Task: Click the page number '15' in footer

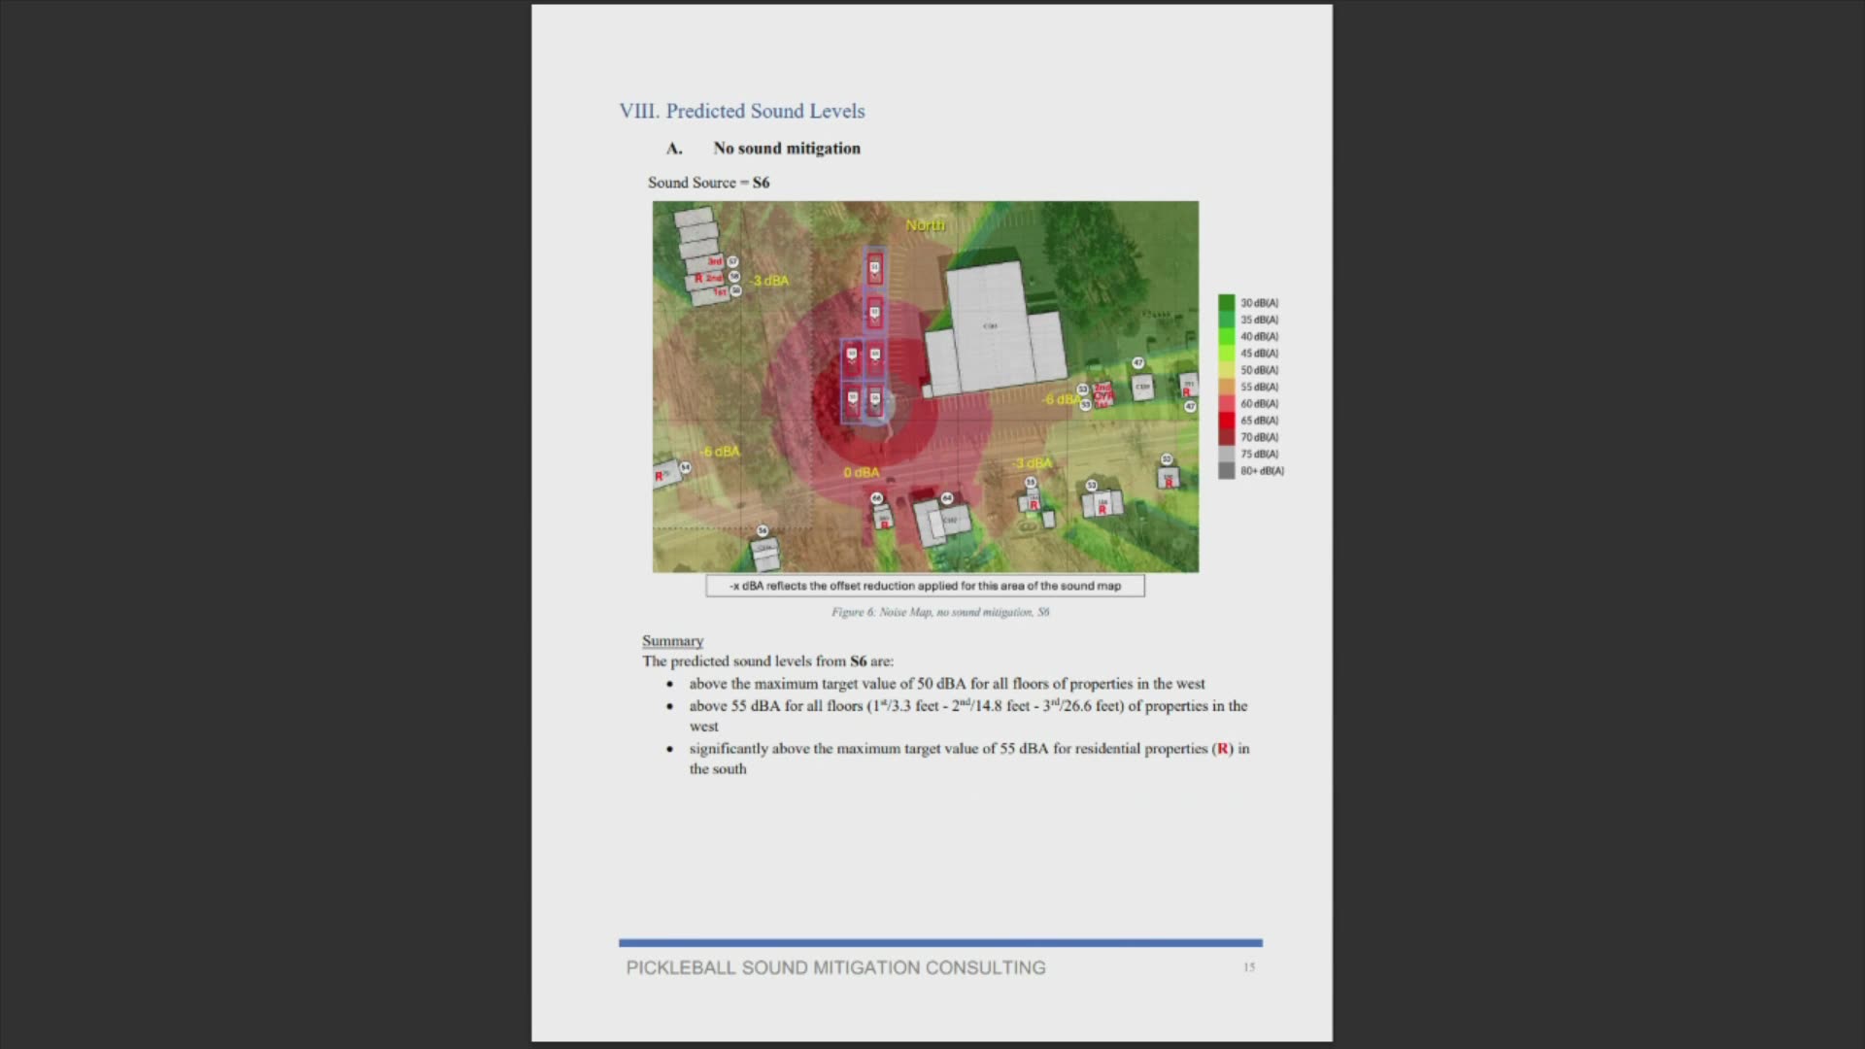Action: tap(1249, 967)
